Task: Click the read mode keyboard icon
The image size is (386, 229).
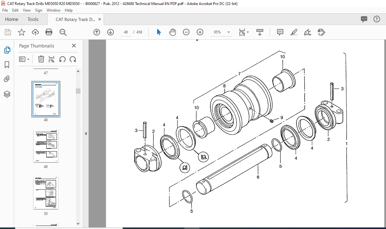Action: click(260, 32)
